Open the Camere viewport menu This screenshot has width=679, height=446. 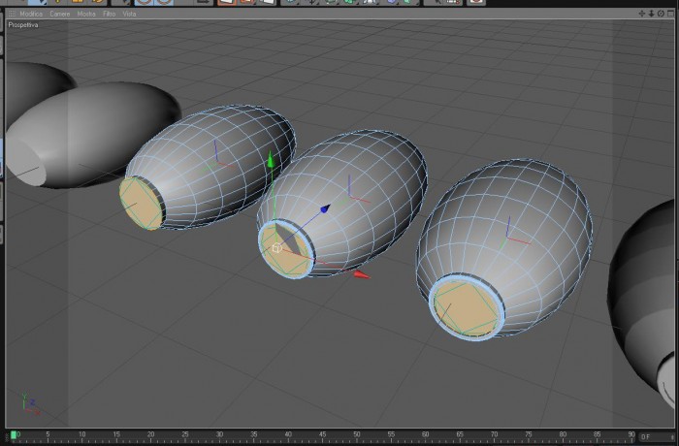tap(60, 14)
